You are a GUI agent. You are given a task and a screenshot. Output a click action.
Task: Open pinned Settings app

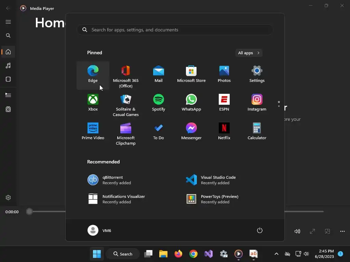click(257, 75)
